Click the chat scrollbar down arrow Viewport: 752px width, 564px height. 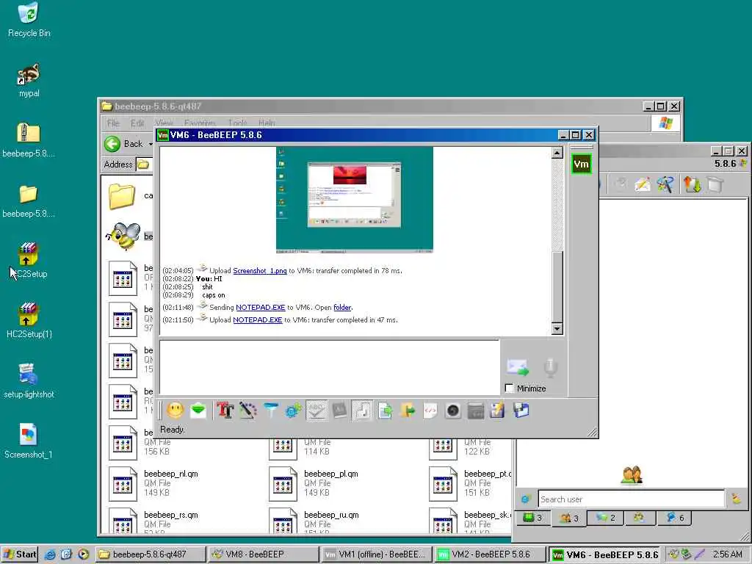tap(557, 328)
